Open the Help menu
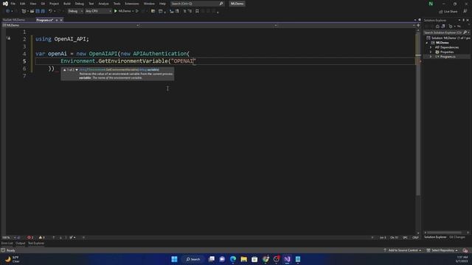 coord(162,4)
